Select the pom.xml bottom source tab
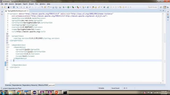 52,85
